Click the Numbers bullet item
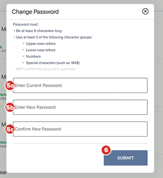This screenshot has width=163, height=178. (33, 56)
